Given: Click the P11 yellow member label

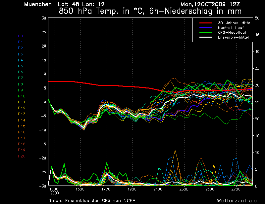Looking at the screenshot, I should coord(22,102).
